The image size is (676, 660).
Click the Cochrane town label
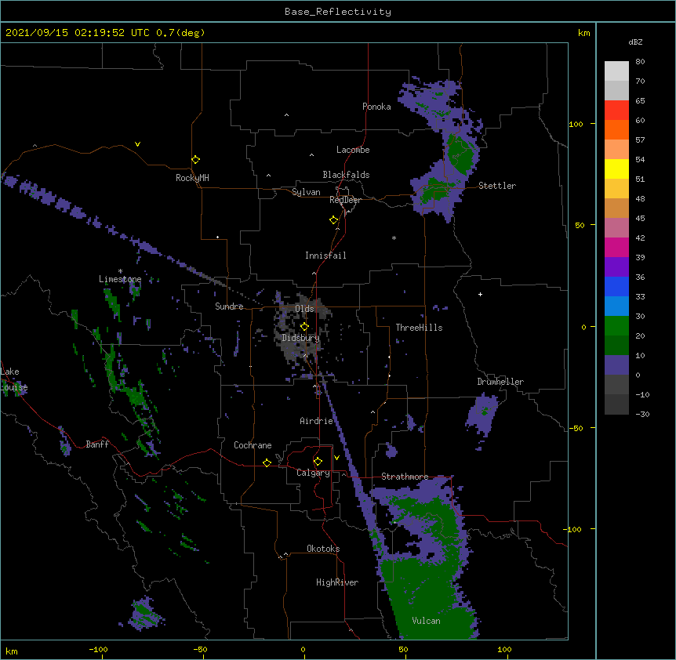point(253,445)
